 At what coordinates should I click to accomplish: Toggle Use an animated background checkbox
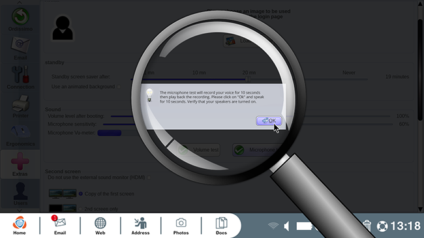pyautogui.click(x=119, y=87)
